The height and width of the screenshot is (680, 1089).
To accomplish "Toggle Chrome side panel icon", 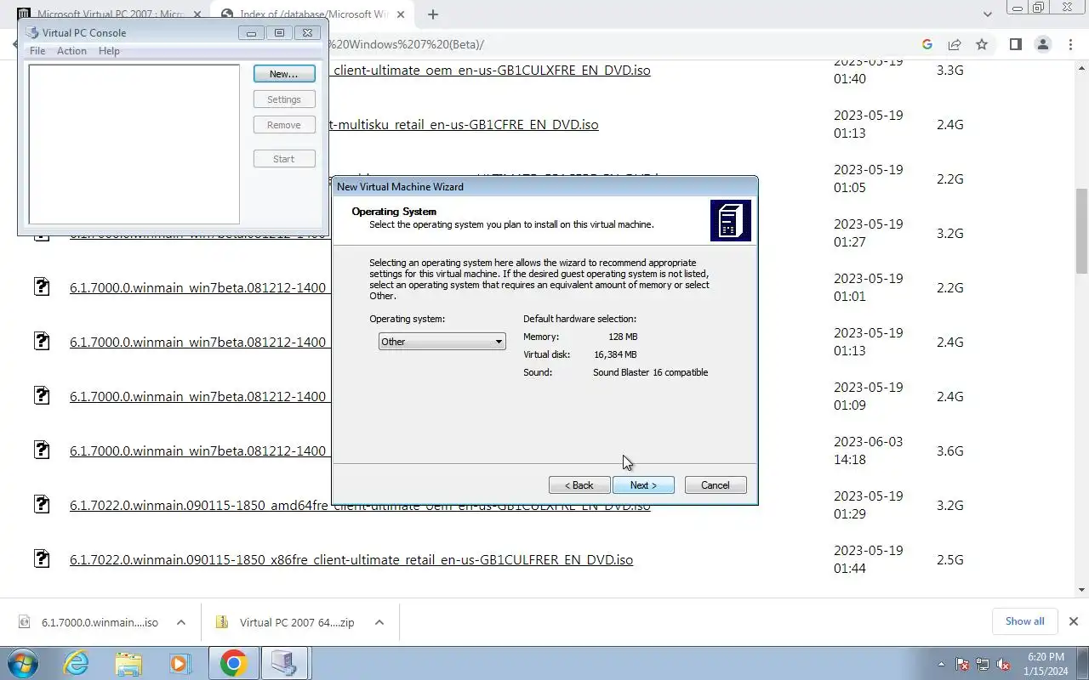I will click(x=1015, y=44).
